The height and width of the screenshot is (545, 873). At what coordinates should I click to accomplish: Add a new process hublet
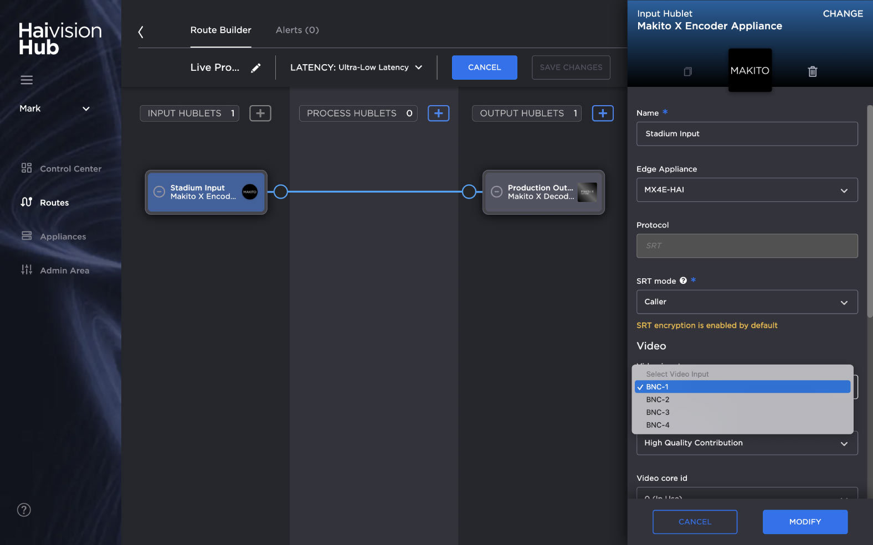click(439, 113)
